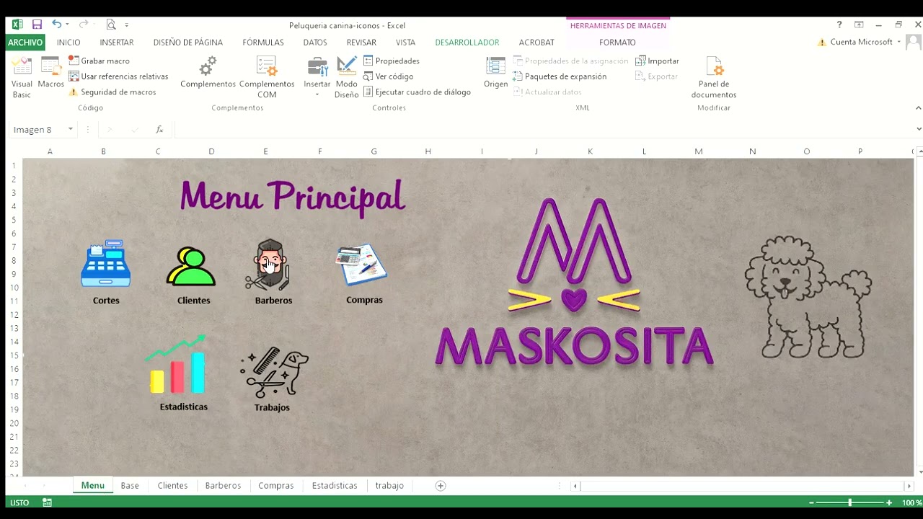Open the Base sheet tab
The width and height of the screenshot is (923, 519).
pos(130,486)
